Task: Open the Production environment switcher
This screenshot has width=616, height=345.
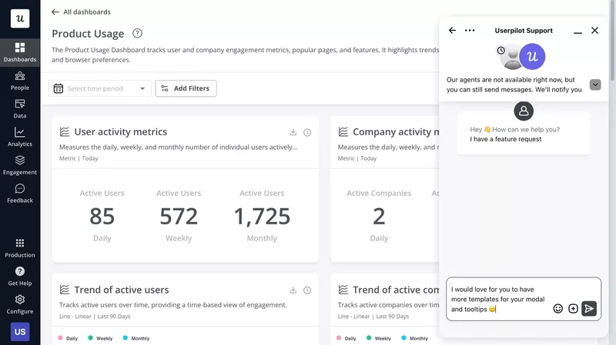Action: coord(20,247)
